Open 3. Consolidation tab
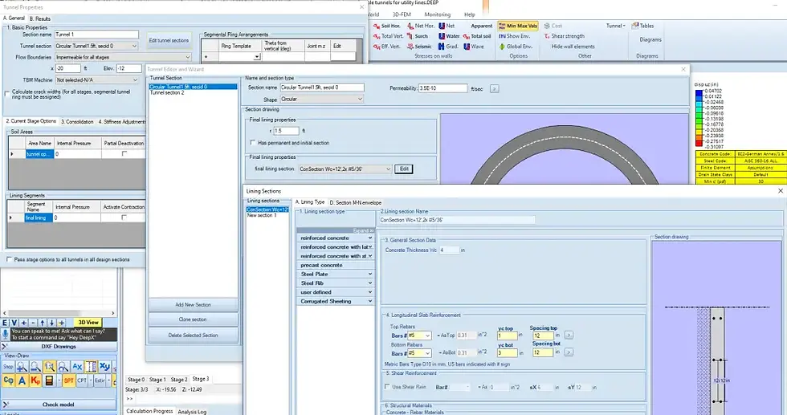 tap(77, 121)
